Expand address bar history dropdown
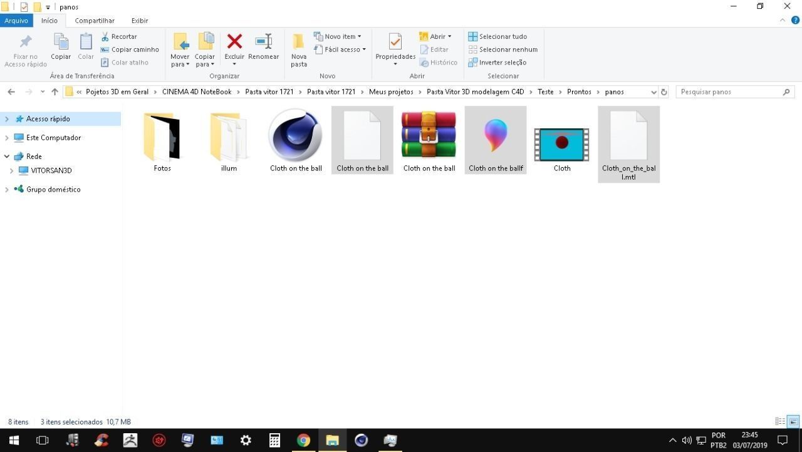The image size is (802, 452). pos(654,92)
